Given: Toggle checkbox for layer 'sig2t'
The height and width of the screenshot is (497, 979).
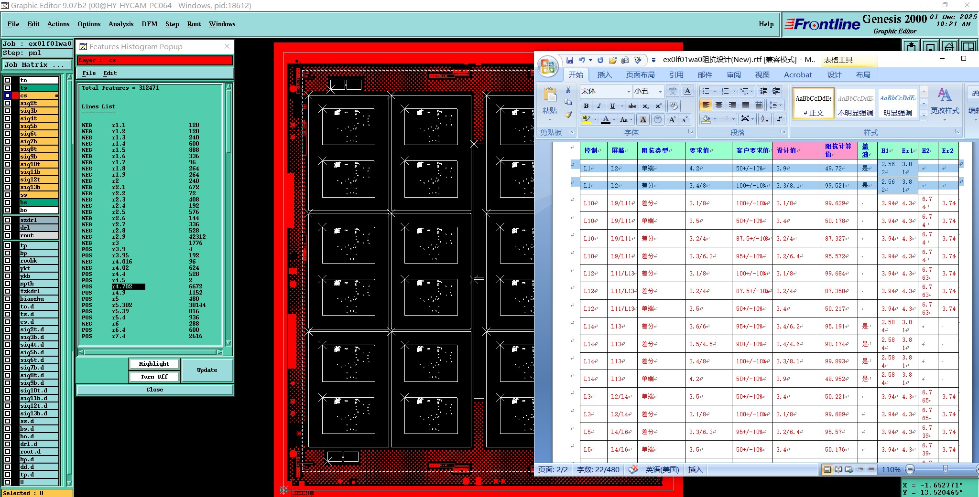Looking at the screenshot, I should [8, 103].
